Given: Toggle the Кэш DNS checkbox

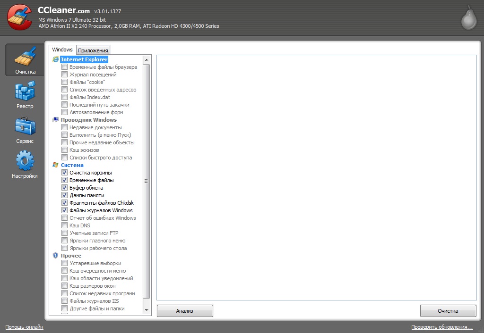Looking at the screenshot, I should pyautogui.click(x=64, y=225).
